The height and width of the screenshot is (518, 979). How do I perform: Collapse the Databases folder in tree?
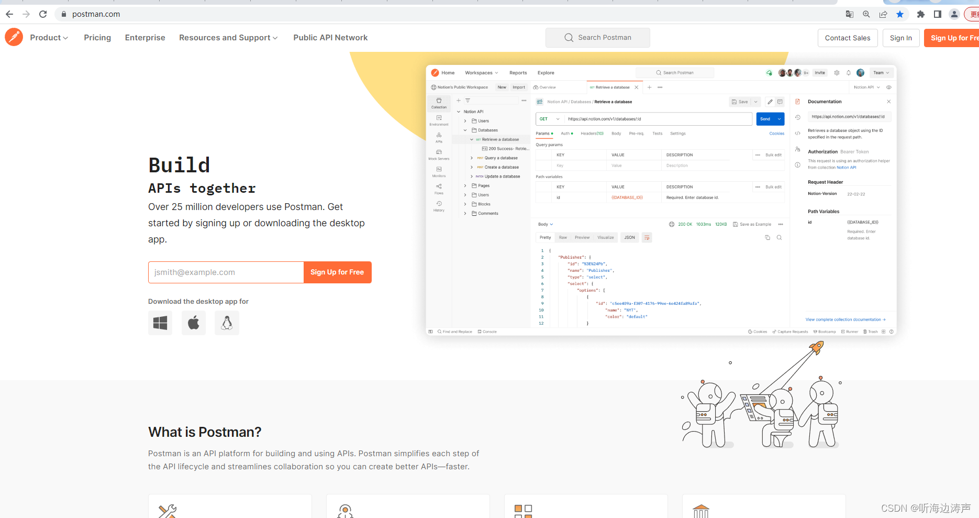pyautogui.click(x=465, y=130)
